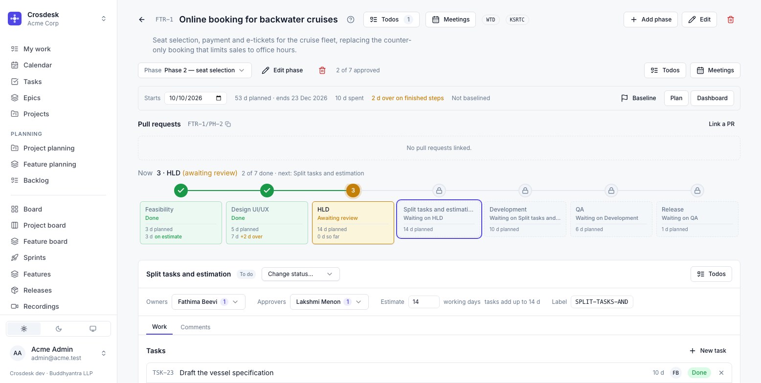Open the Change status dropdown
The height and width of the screenshot is (383, 761).
pyautogui.click(x=301, y=274)
